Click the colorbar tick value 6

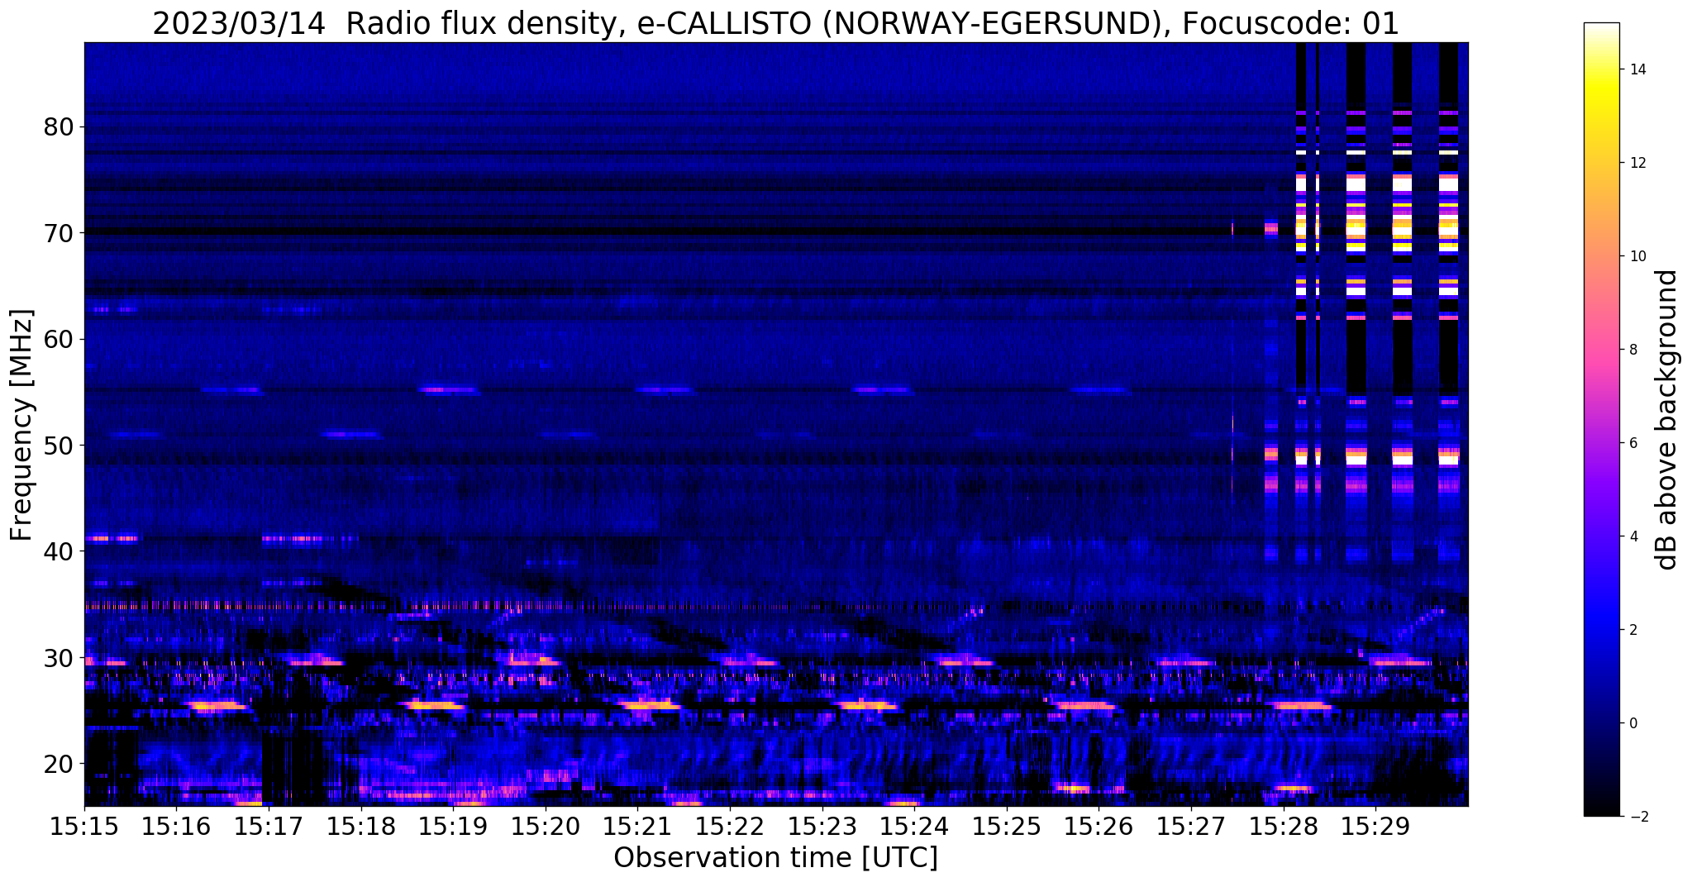tap(1633, 443)
